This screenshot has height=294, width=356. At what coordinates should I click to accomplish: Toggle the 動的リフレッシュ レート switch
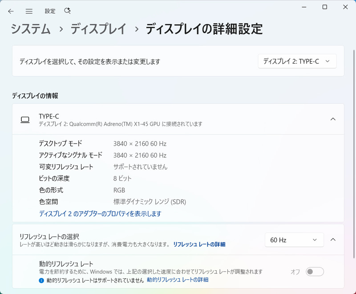pos(316,271)
